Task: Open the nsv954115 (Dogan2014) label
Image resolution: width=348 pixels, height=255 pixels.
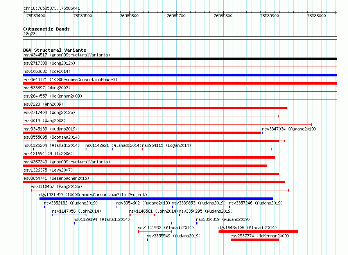Action: pyautogui.click(x=167, y=145)
